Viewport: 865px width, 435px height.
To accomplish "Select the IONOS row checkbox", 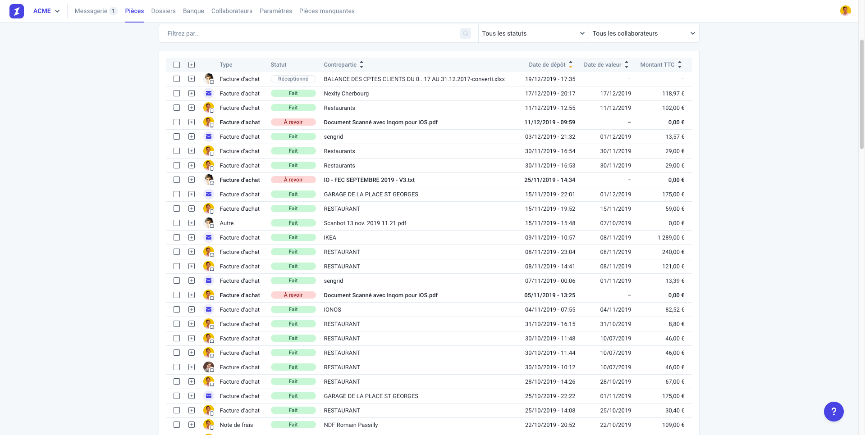I will (177, 309).
